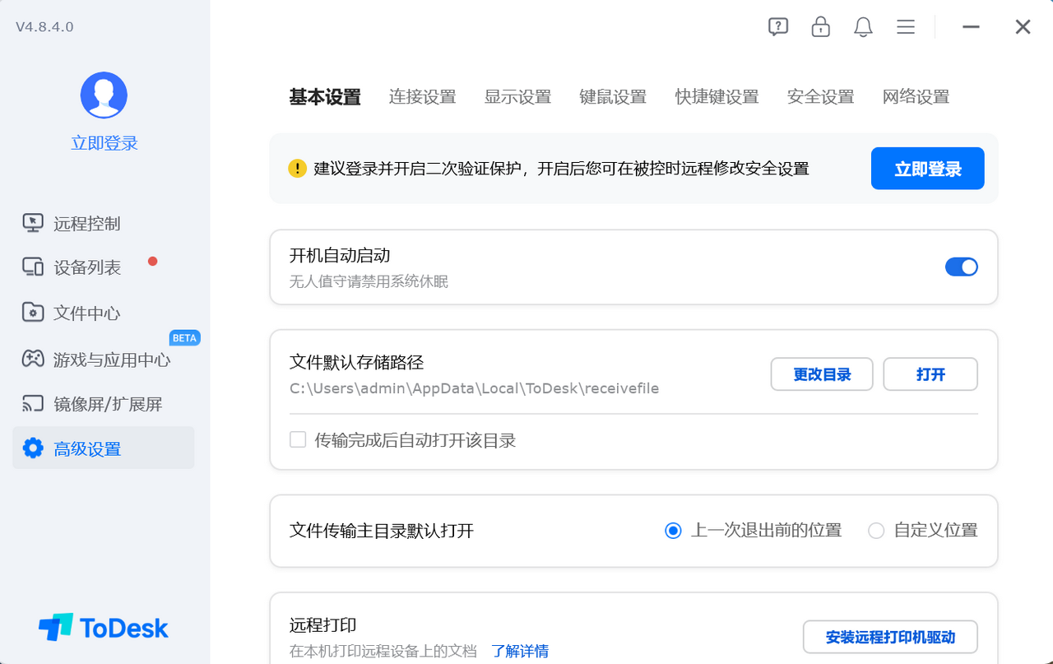Switch to the 连接设置 tab
This screenshot has width=1053, height=664.
(x=422, y=97)
